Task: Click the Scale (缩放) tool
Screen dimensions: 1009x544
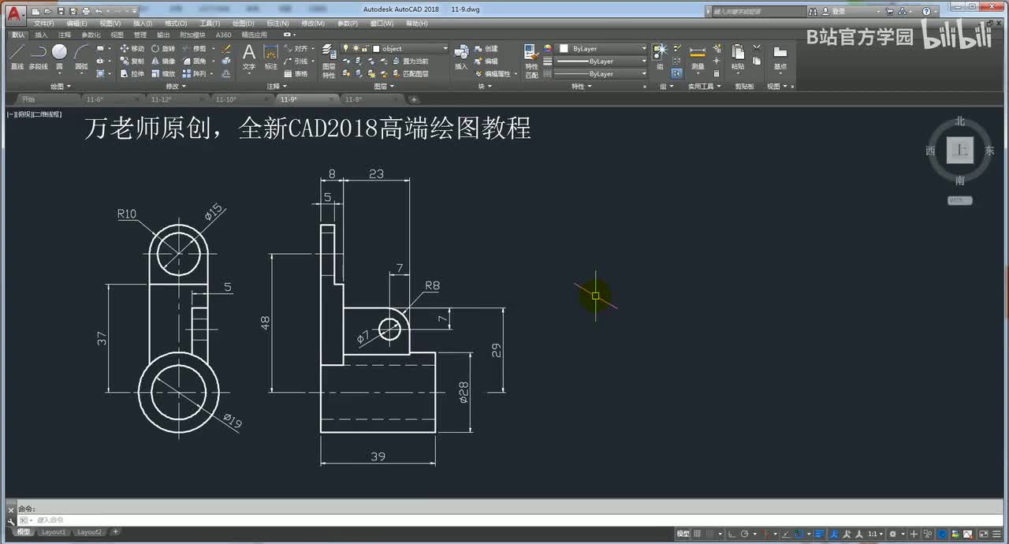Action: pyautogui.click(x=162, y=73)
